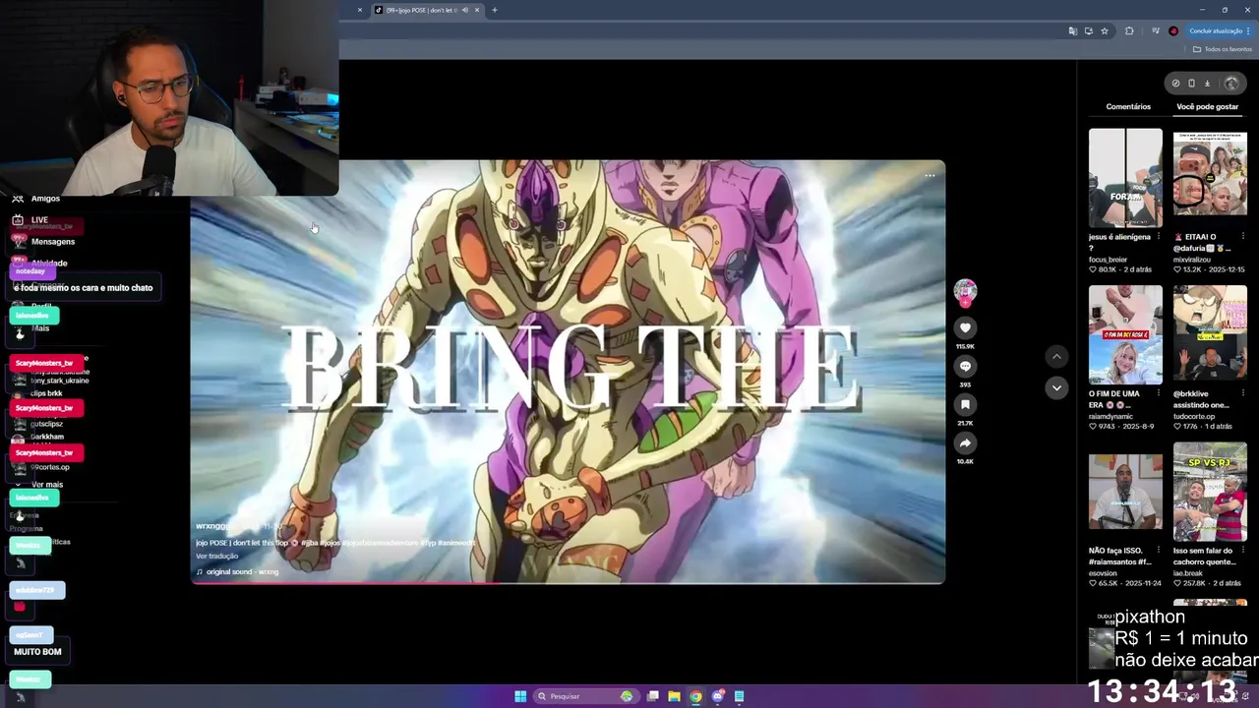The width and height of the screenshot is (1259, 708).
Task: Click Ver tradução under the caption
Action: coord(216,556)
